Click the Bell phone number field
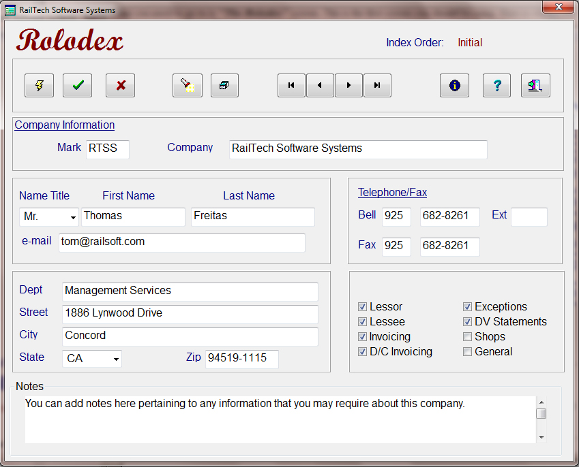The width and height of the screenshot is (579, 467). pos(450,216)
